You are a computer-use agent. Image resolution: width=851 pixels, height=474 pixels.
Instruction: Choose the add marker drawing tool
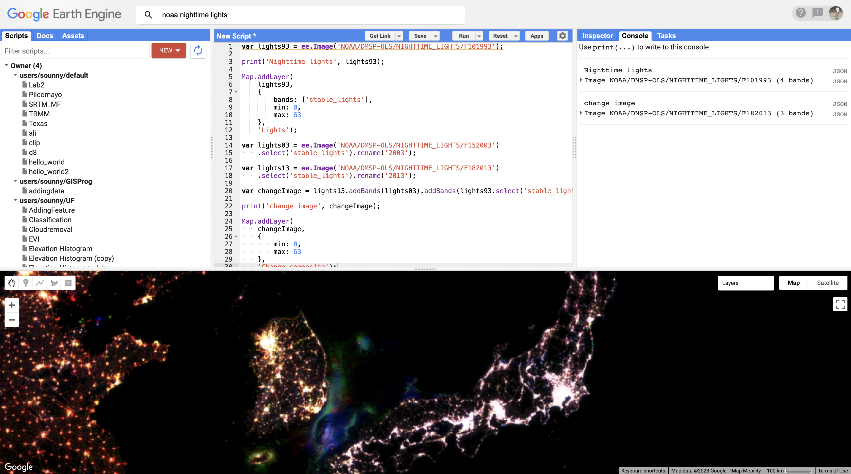[26, 283]
